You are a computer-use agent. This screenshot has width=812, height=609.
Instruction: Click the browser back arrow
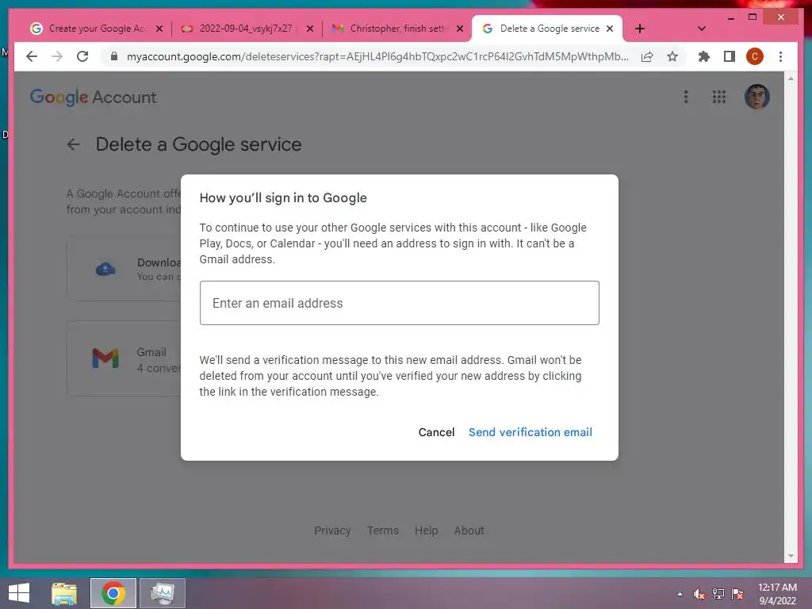point(32,56)
